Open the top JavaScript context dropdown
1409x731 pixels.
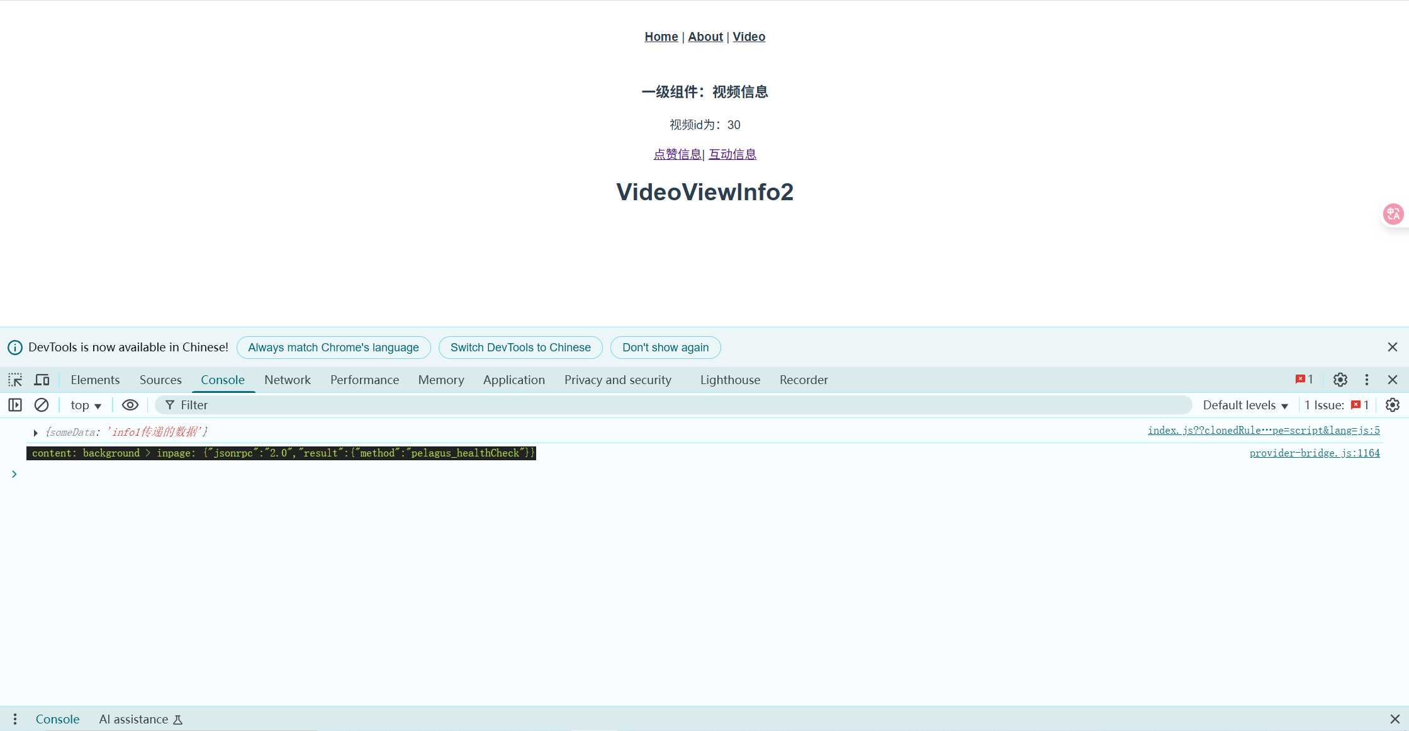tap(86, 405)
